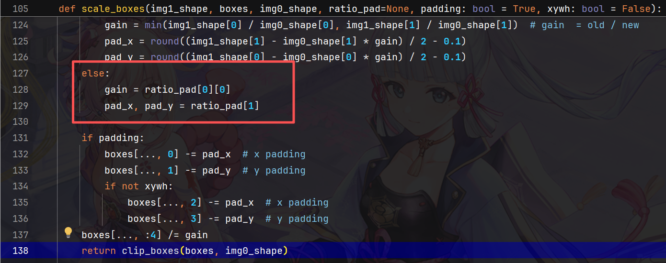Viewport: 666px width, 263px height.
Task: Click 'boxes[..., 0] -= pad_x' statement
Action: (x=168, y=154)
